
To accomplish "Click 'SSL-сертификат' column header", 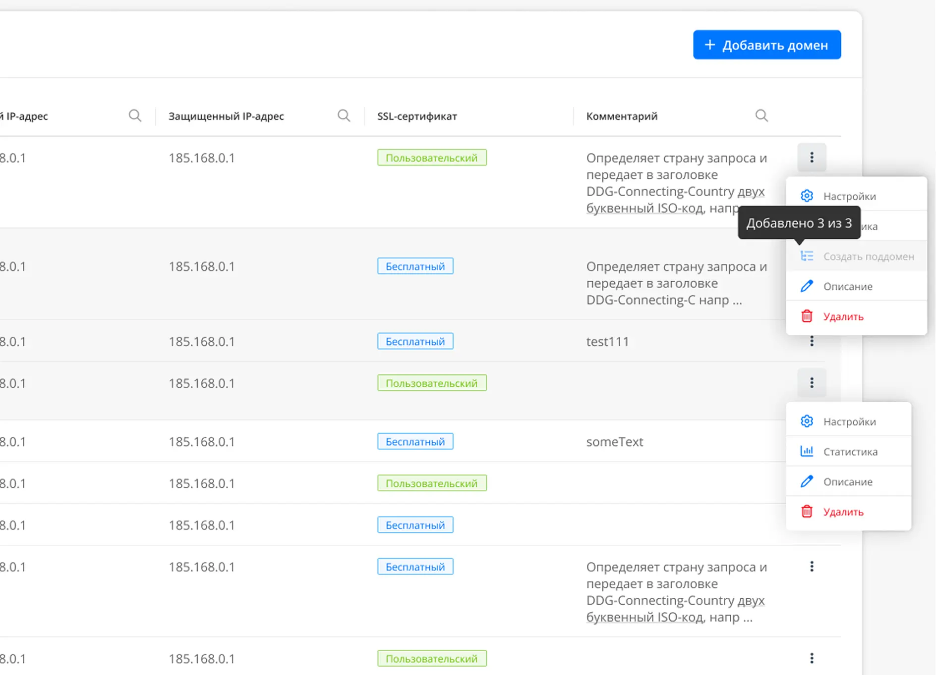I will (x=417, y=116).
